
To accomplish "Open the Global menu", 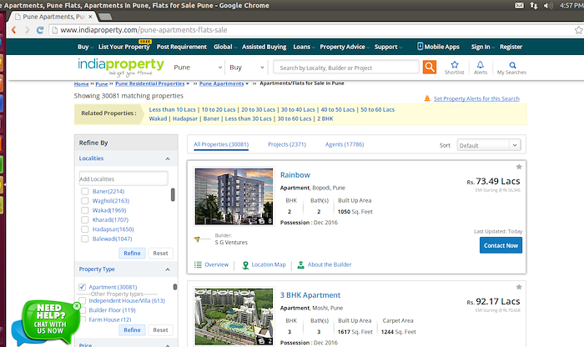I will [x=225, y=47].
